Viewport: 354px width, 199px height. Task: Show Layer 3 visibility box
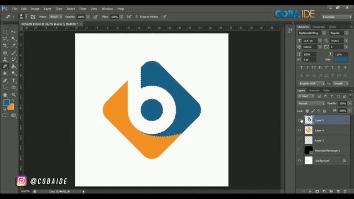(x=300, y=140)
